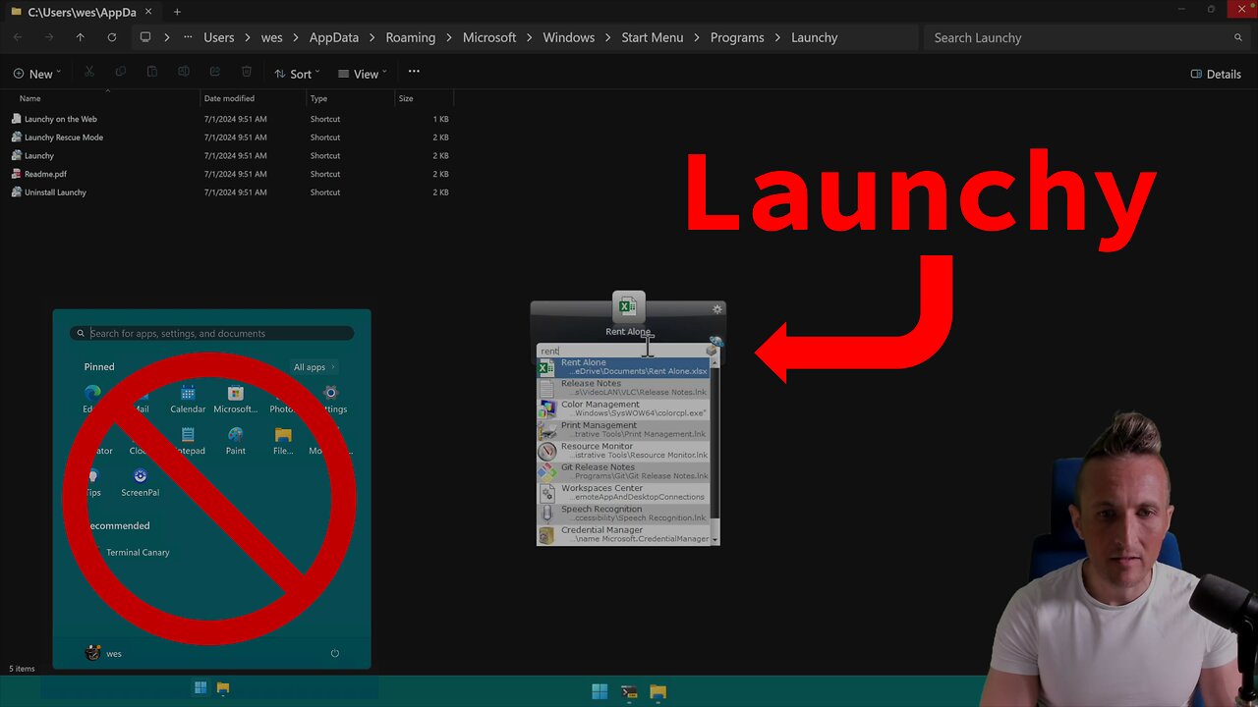
Task: Open Paint pinned app
Action: point(236,440)
